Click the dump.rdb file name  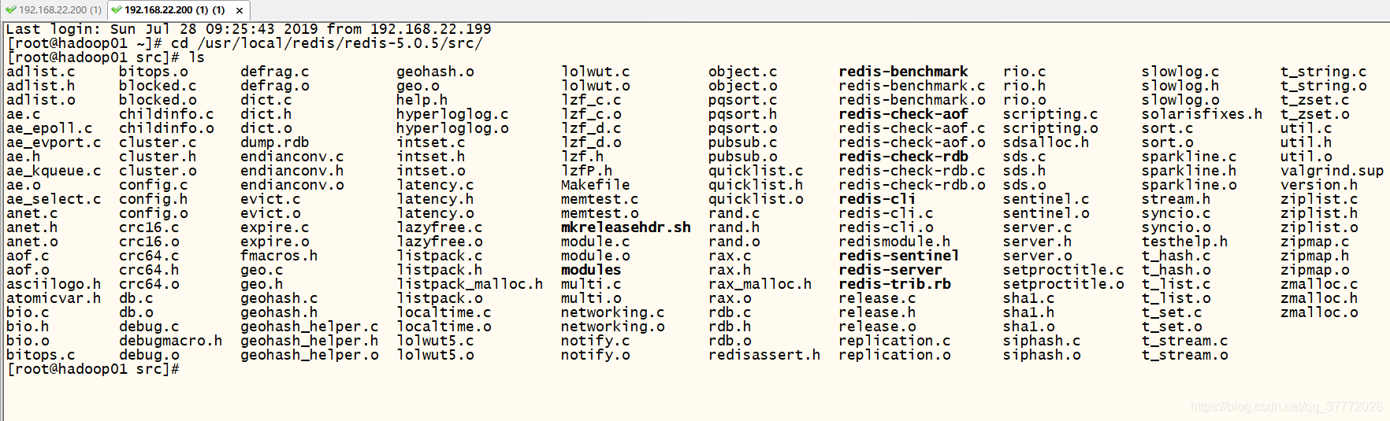tap(275, 142)
